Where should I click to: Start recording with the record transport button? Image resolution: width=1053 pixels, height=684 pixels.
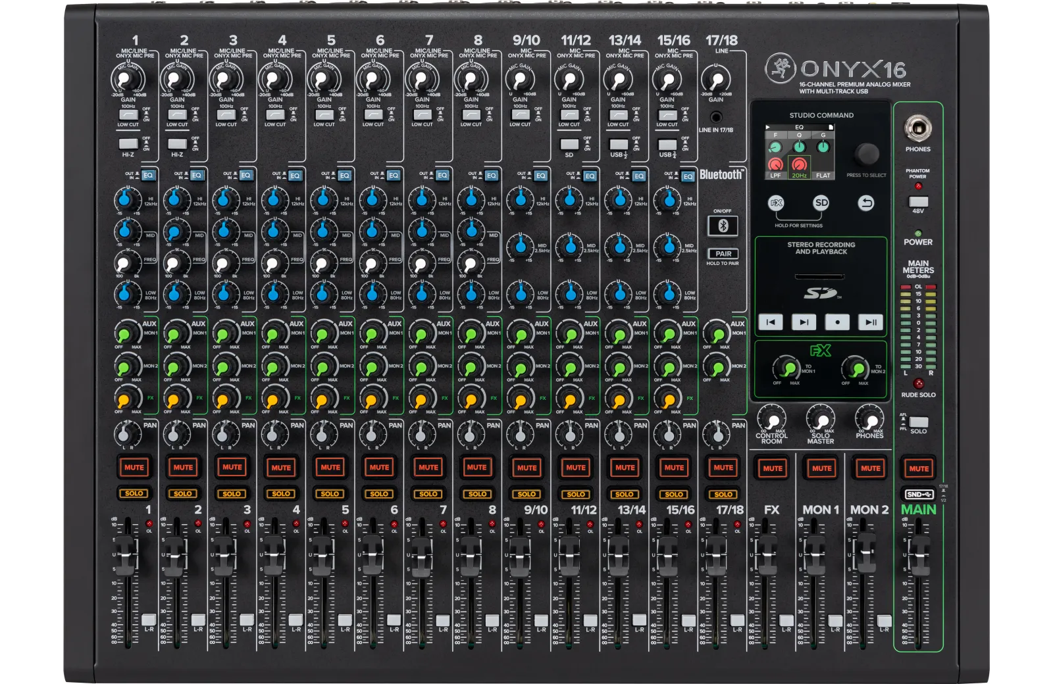pyautogui.click(x=837, y=322)
